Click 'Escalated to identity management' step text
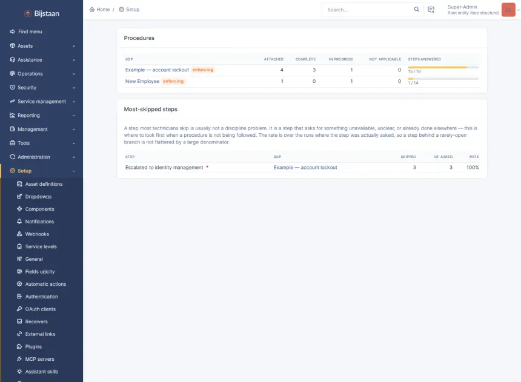Screen dimensions: 521x382 pyautogui.click(x=164, y=168)
